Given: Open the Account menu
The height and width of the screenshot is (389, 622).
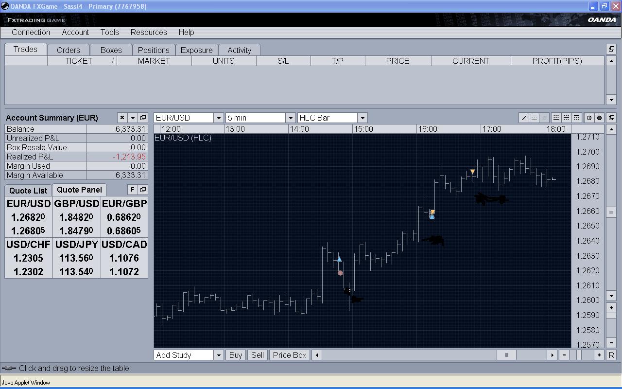Looking at the screenshot, I should pos(75,32).
